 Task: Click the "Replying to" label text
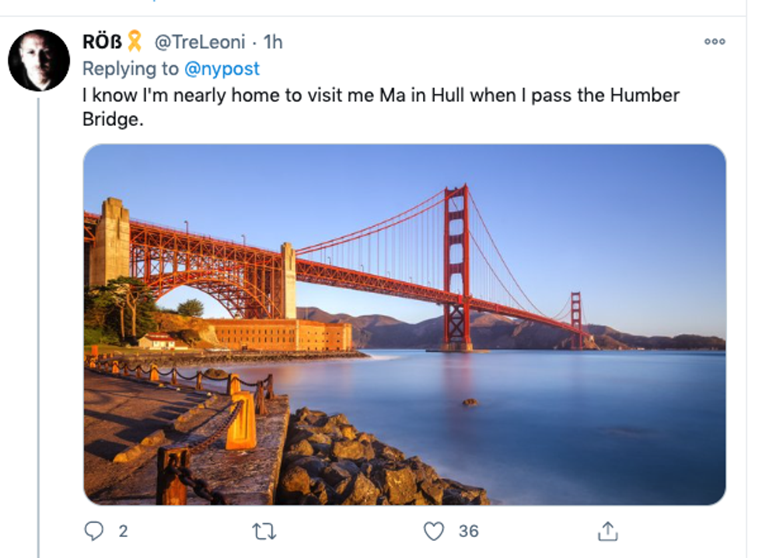tap(131, 68)
